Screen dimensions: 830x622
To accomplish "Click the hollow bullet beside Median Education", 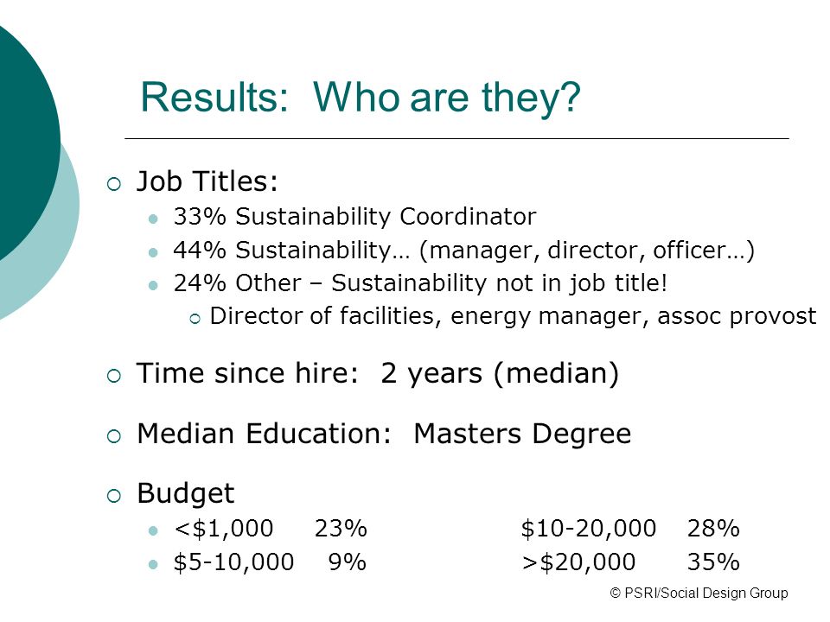I will point(114,436).
